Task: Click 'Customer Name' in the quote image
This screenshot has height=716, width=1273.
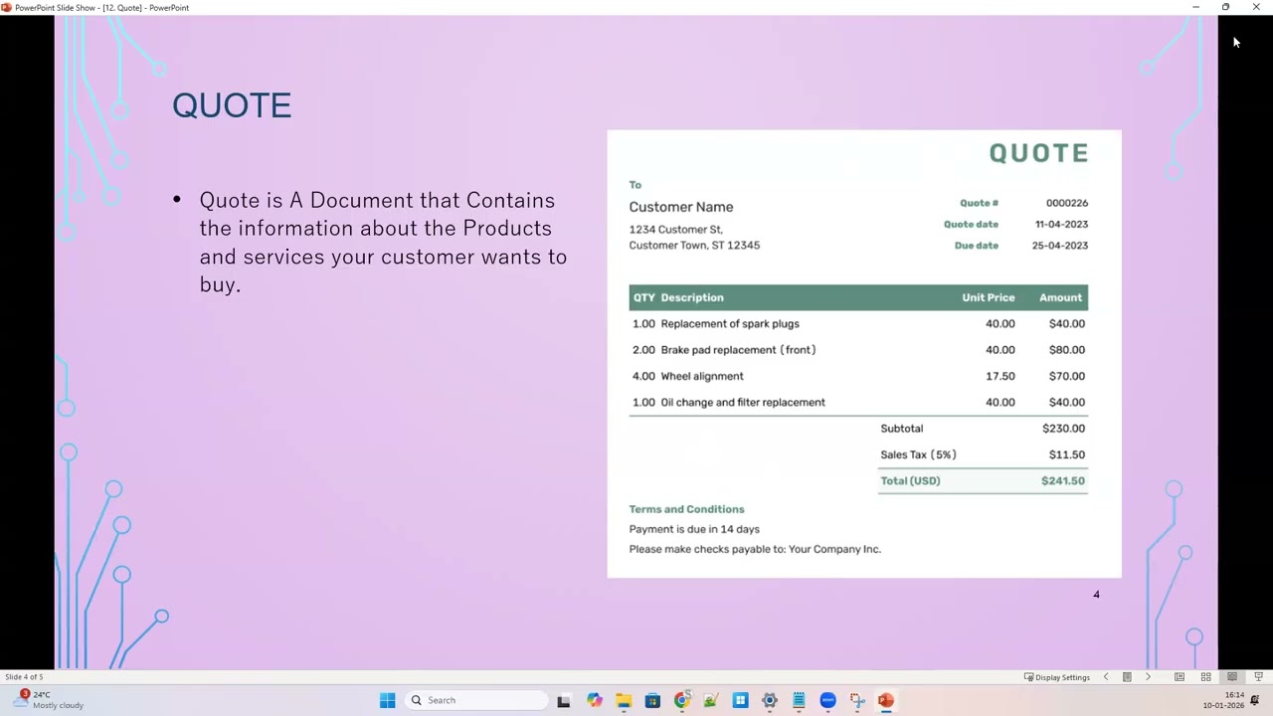Action: point(681,207)
